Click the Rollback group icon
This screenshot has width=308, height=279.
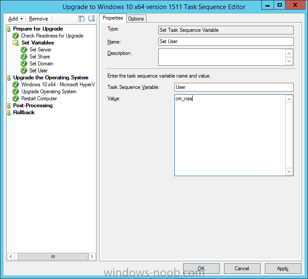9,112
